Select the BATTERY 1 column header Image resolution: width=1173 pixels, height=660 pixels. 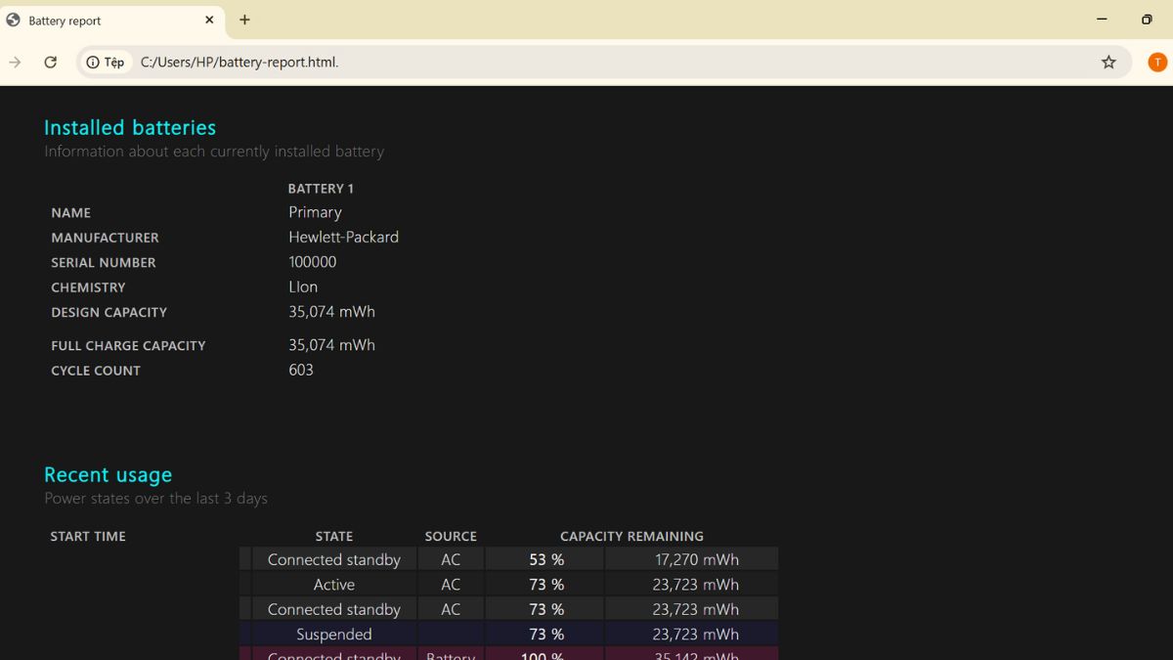pyautogui.click(x=321, y=188)
